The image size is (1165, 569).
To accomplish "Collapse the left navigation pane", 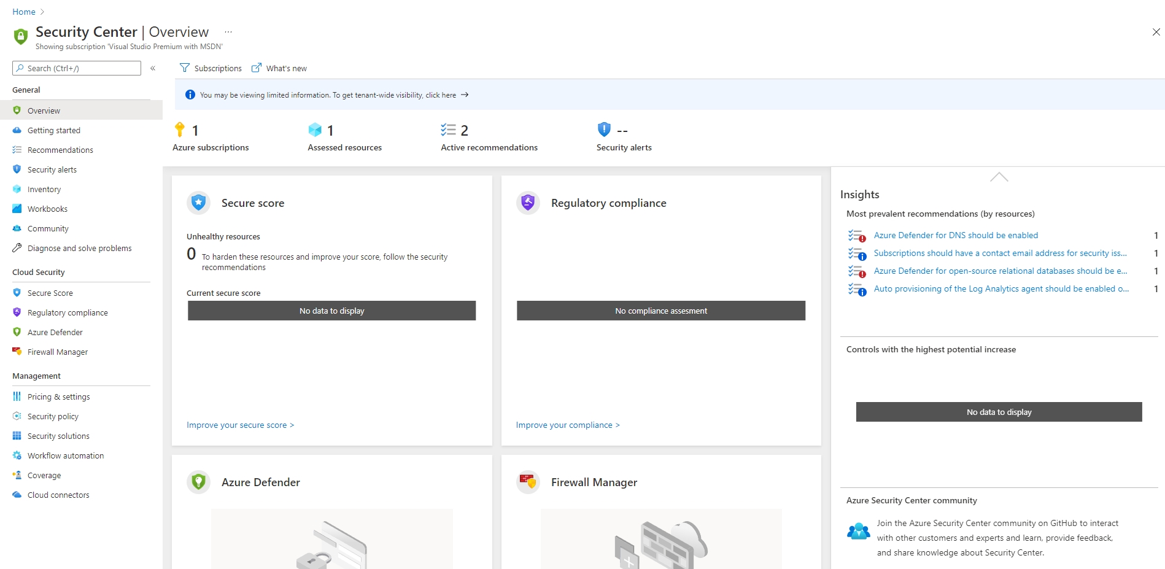I will point(153,68).
